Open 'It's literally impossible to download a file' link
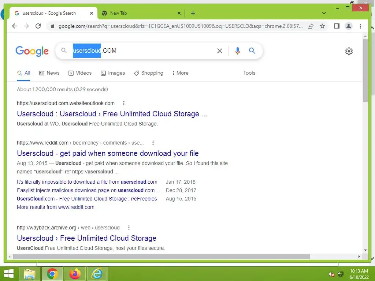 [87, 182]
